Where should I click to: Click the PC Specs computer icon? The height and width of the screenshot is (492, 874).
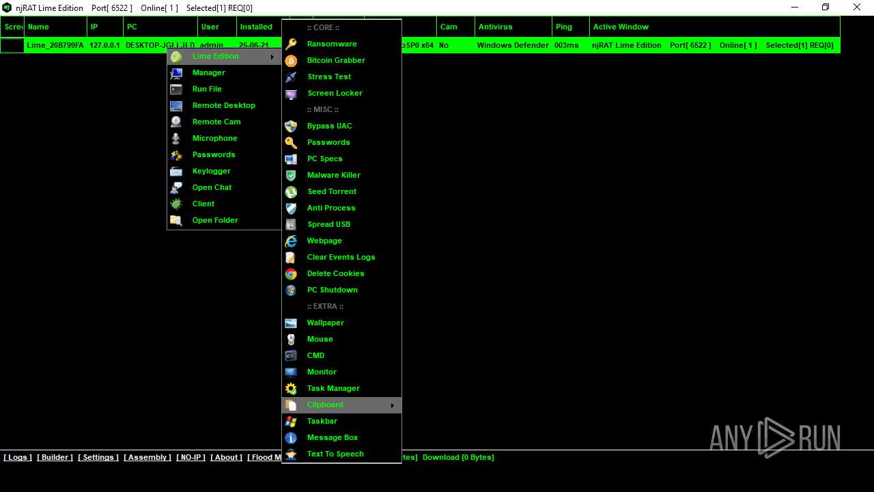tap(291, 159)
